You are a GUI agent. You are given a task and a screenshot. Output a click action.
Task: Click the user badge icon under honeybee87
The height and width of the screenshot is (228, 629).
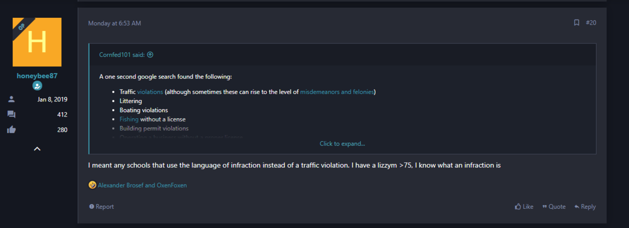tap(37, 86)
